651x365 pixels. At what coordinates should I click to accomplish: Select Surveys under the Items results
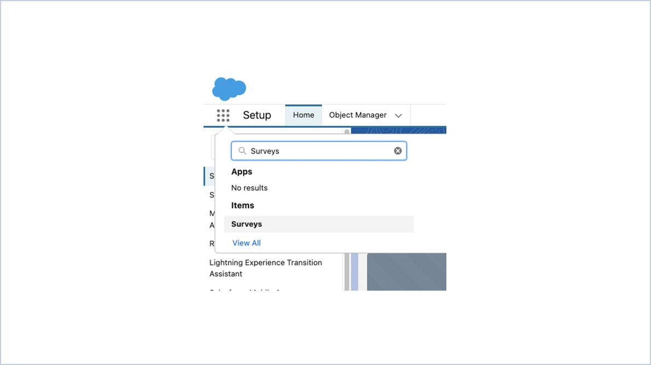point(246,224)
